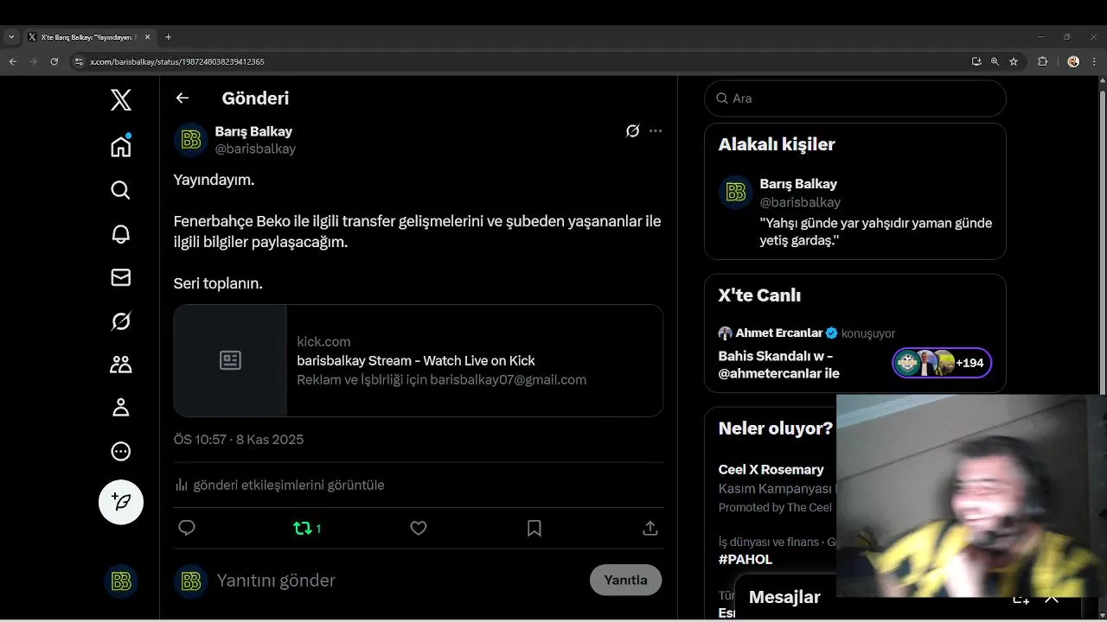Open Barış Balkay author name on post
This screenshot has height=622, width=1107.
point(253,131)
